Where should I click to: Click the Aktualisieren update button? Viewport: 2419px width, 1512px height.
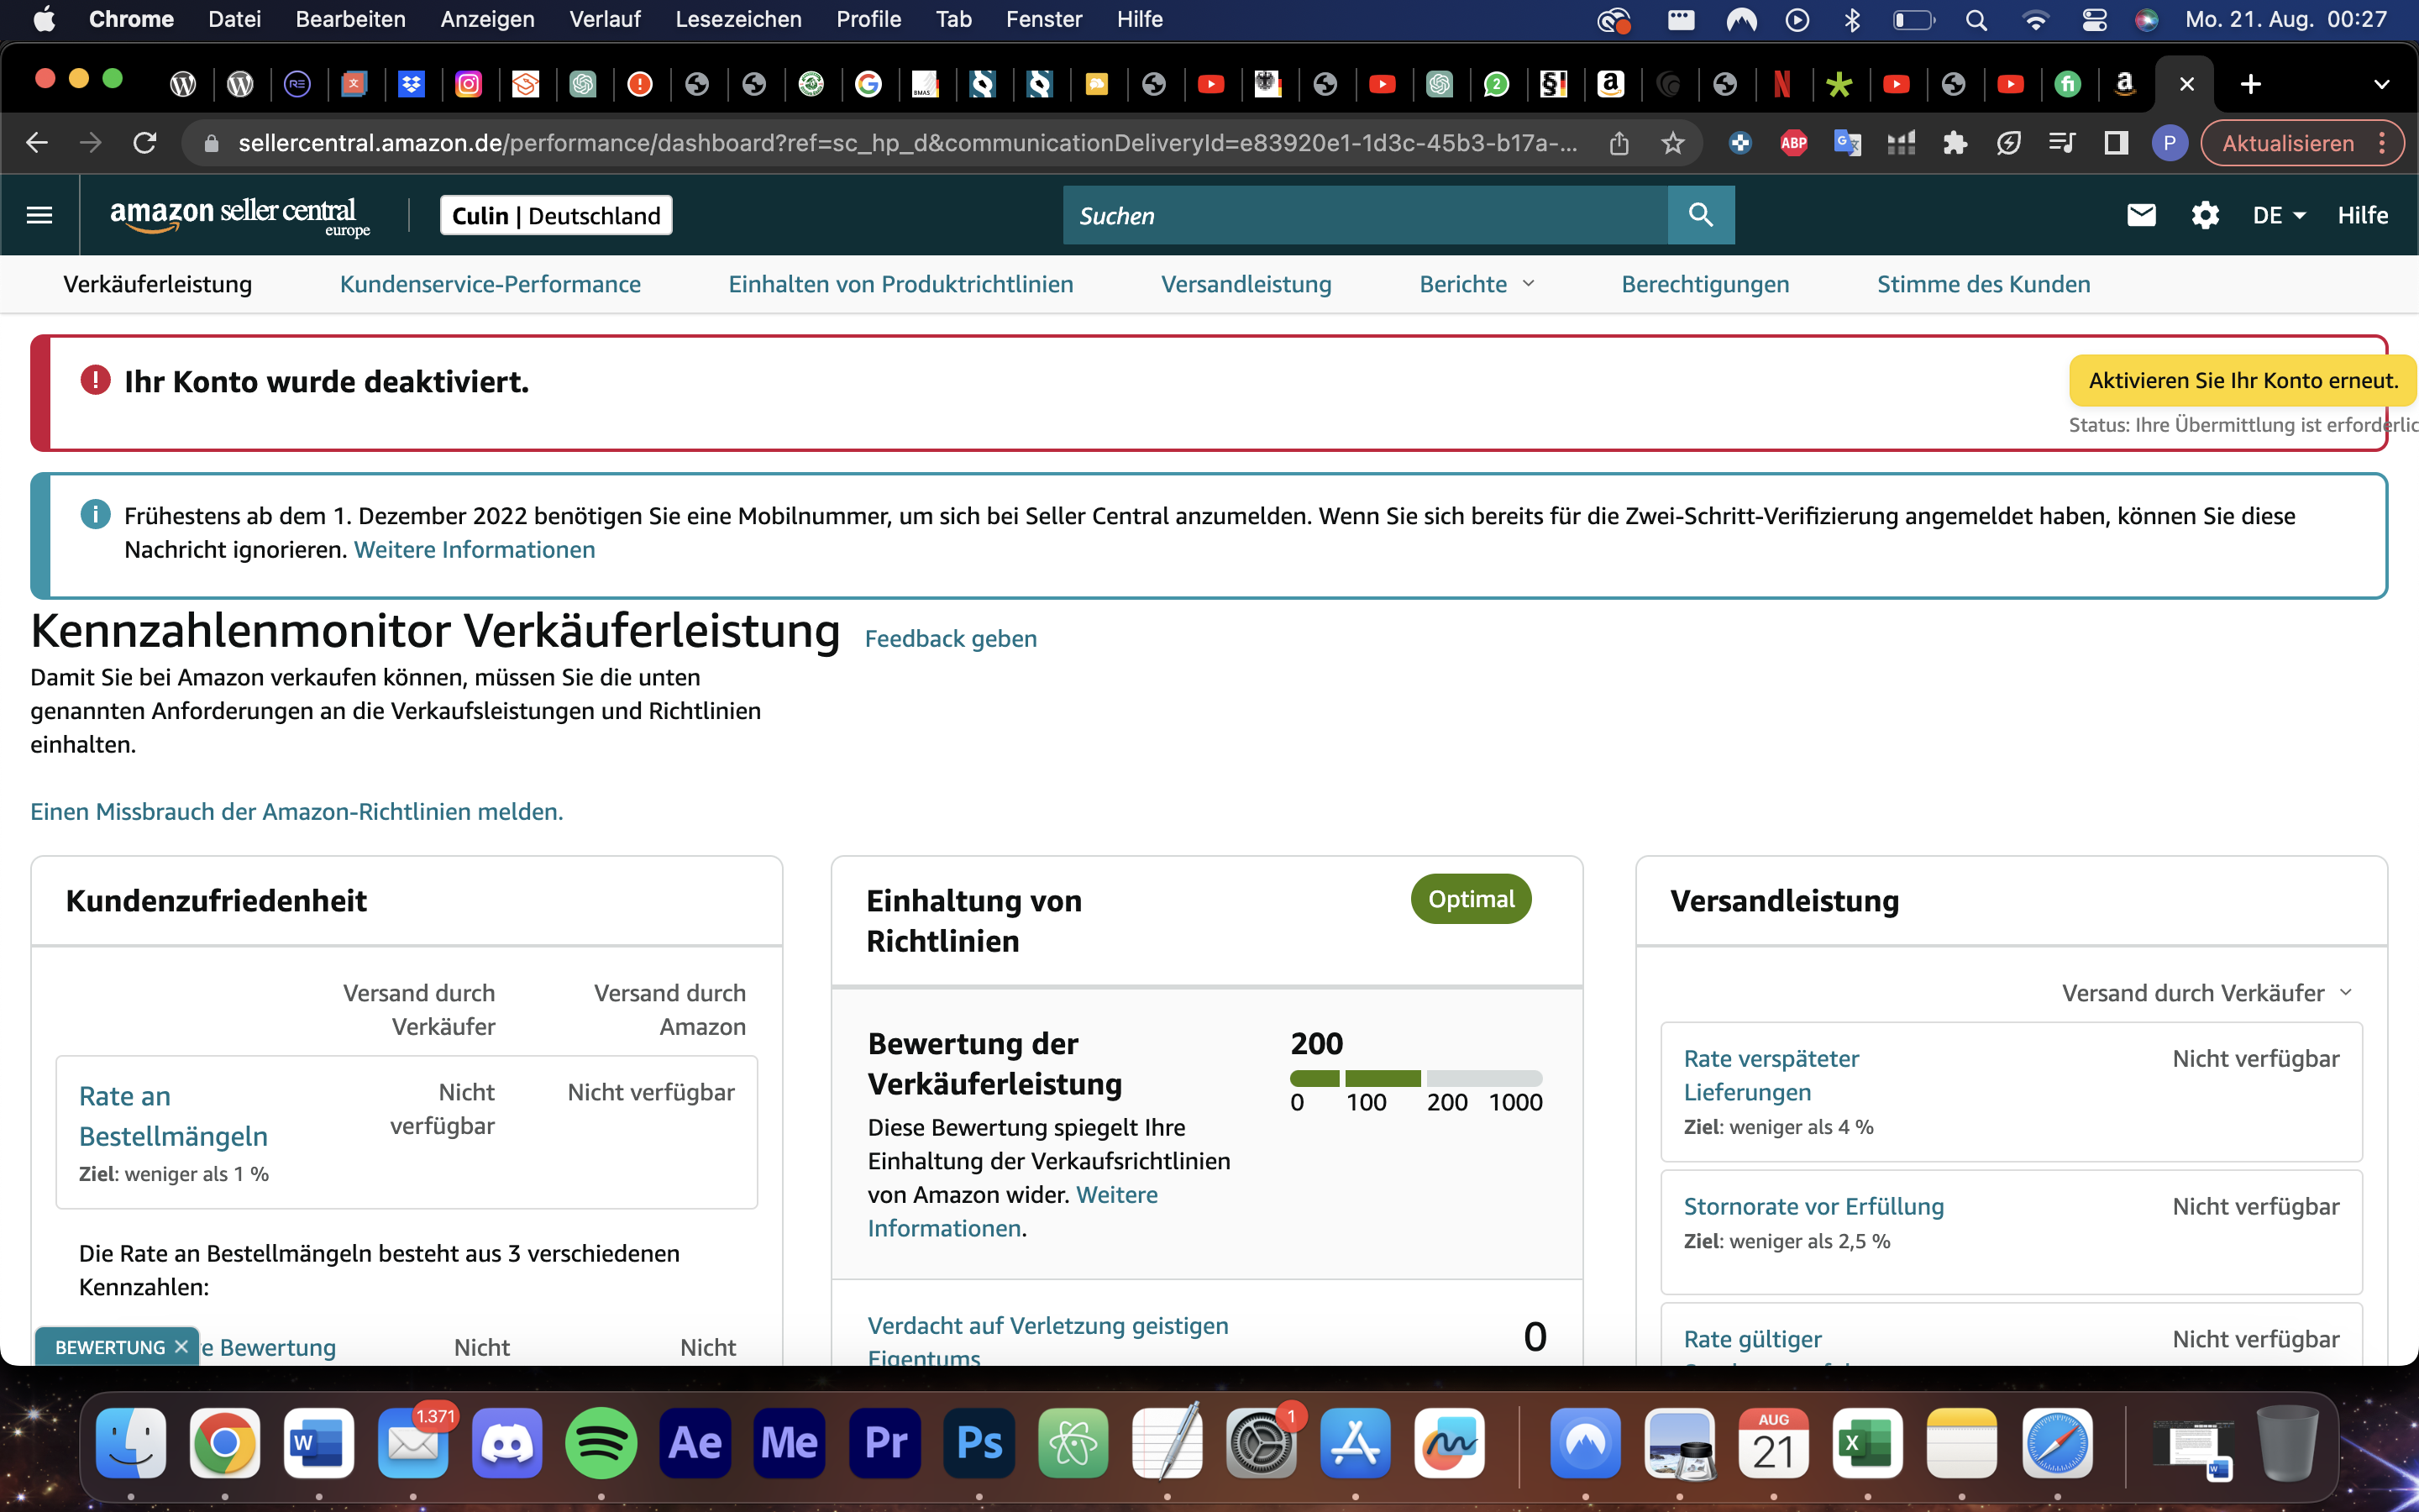point(2287,143)
